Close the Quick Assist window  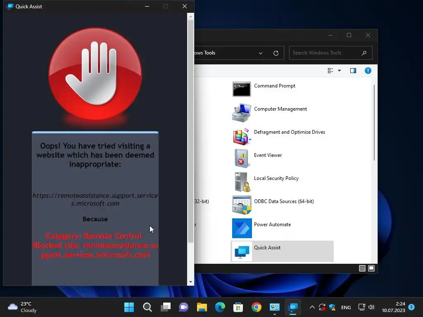[185, 6]
